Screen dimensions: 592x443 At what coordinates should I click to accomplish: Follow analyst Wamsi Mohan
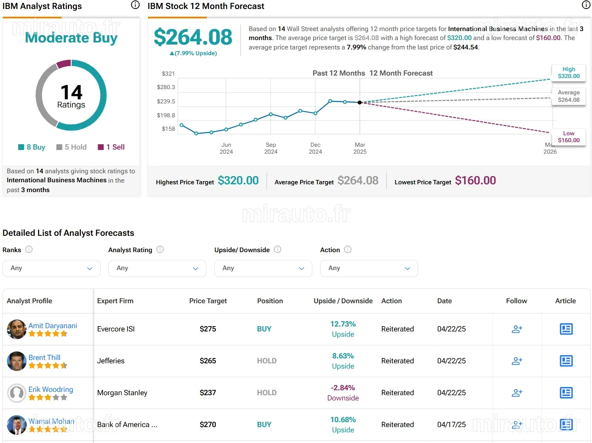click(x=517, y=425)
